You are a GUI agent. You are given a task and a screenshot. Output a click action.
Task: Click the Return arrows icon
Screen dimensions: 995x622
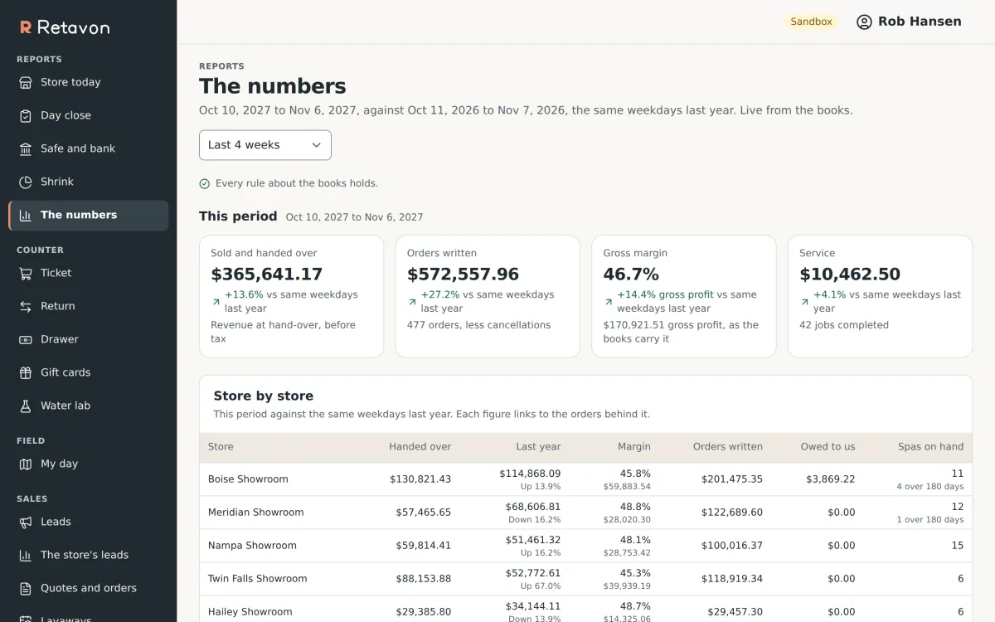click(x=26, y=306)
